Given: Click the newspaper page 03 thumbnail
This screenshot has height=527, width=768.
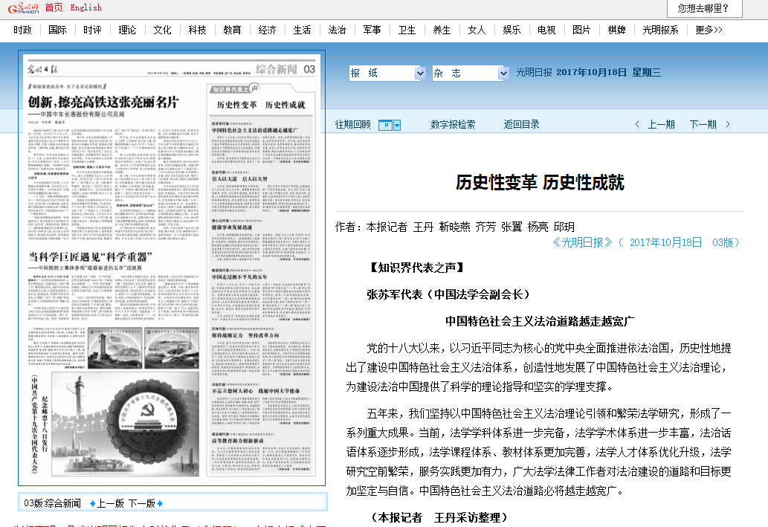Looking at the screenshot, I should tap(172, 268).
